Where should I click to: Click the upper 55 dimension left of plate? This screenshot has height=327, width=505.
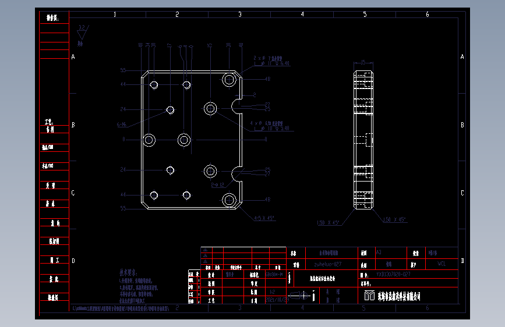(123, 70)
